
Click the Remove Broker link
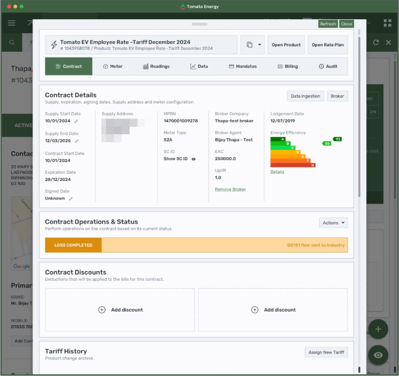click(230, 189)
